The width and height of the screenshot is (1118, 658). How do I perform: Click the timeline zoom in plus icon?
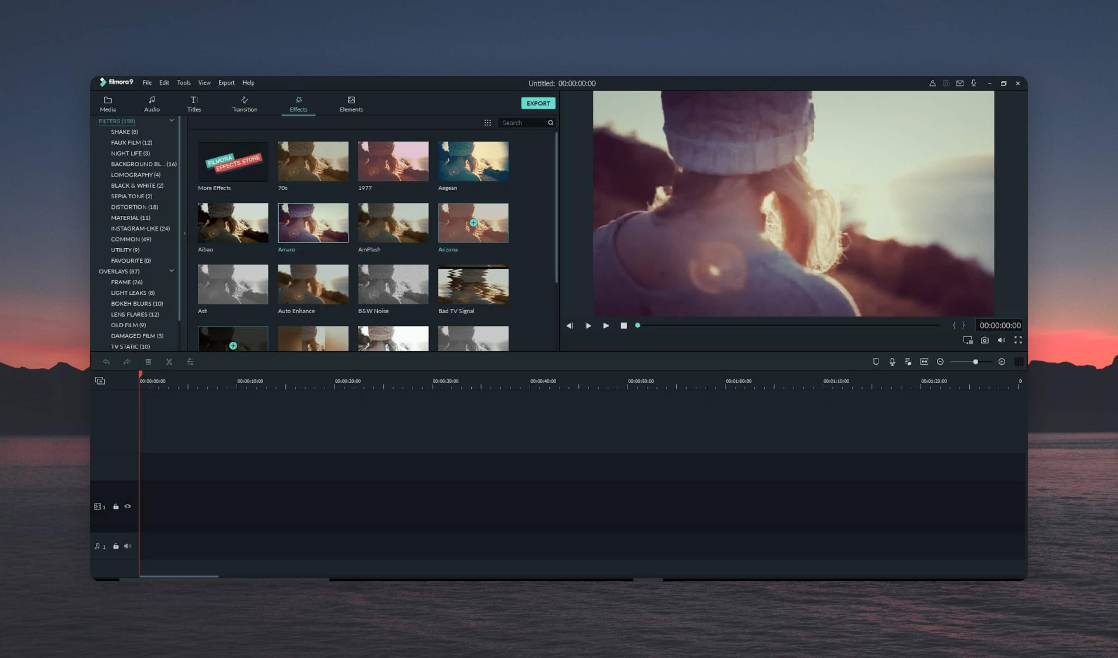(x=1002, y=362)
